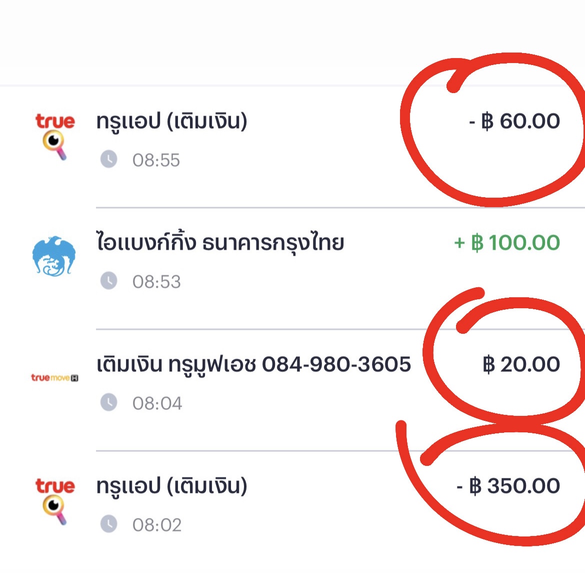Tap the True app logo beside the 08:55 top-up
The height and width of the screenshot is (573, 585).
point(55,137)
